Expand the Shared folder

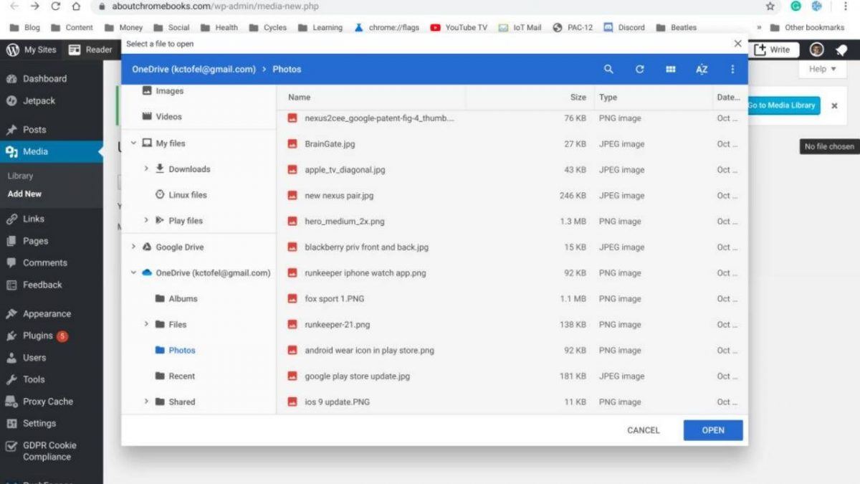click(146, 402)
